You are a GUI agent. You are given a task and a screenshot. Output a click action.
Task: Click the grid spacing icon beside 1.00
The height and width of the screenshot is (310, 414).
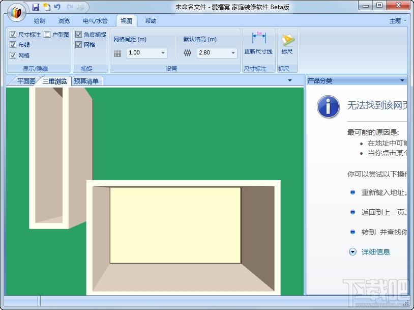click(x=118, y=53)
